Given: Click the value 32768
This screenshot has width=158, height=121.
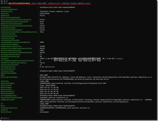Looking at the screenshot, I should tap(42, 46).
